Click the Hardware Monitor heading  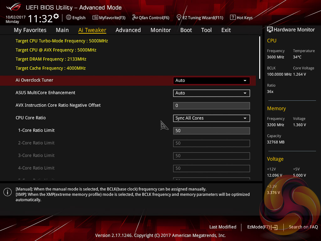point(294,30)
